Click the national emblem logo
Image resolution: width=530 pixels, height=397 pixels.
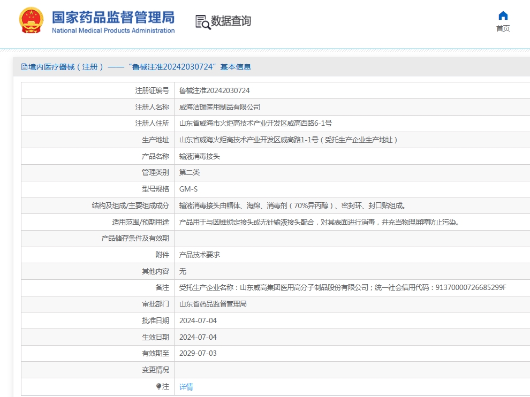tap(31, 21)
